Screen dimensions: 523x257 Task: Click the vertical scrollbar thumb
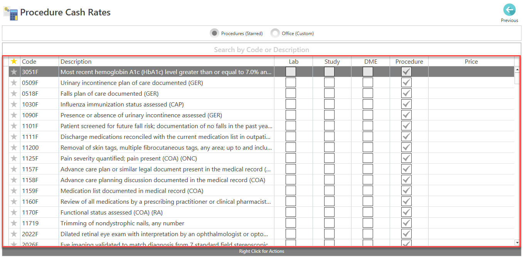point(517,78)
